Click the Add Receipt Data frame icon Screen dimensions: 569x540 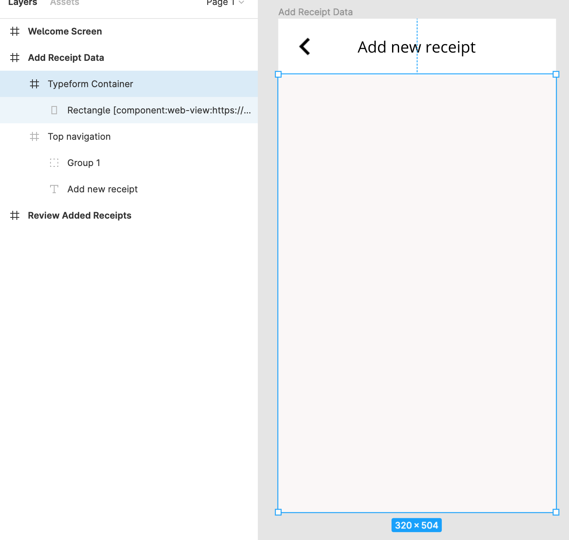[15, 58]
